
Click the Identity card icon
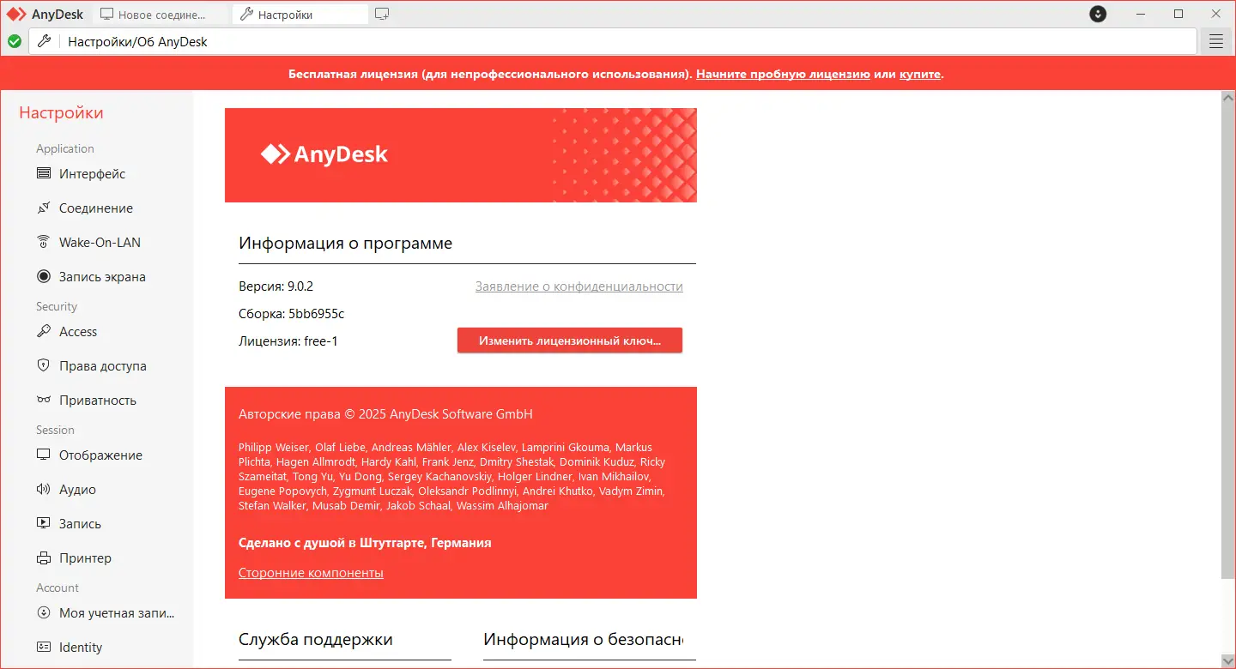(44, 647)
